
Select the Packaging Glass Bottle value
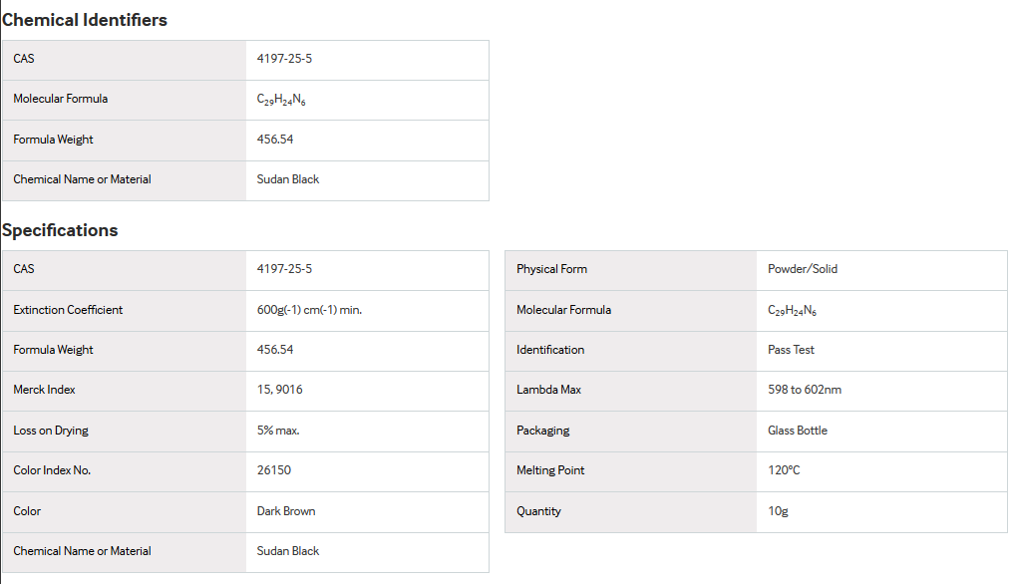tap(798, 431)
